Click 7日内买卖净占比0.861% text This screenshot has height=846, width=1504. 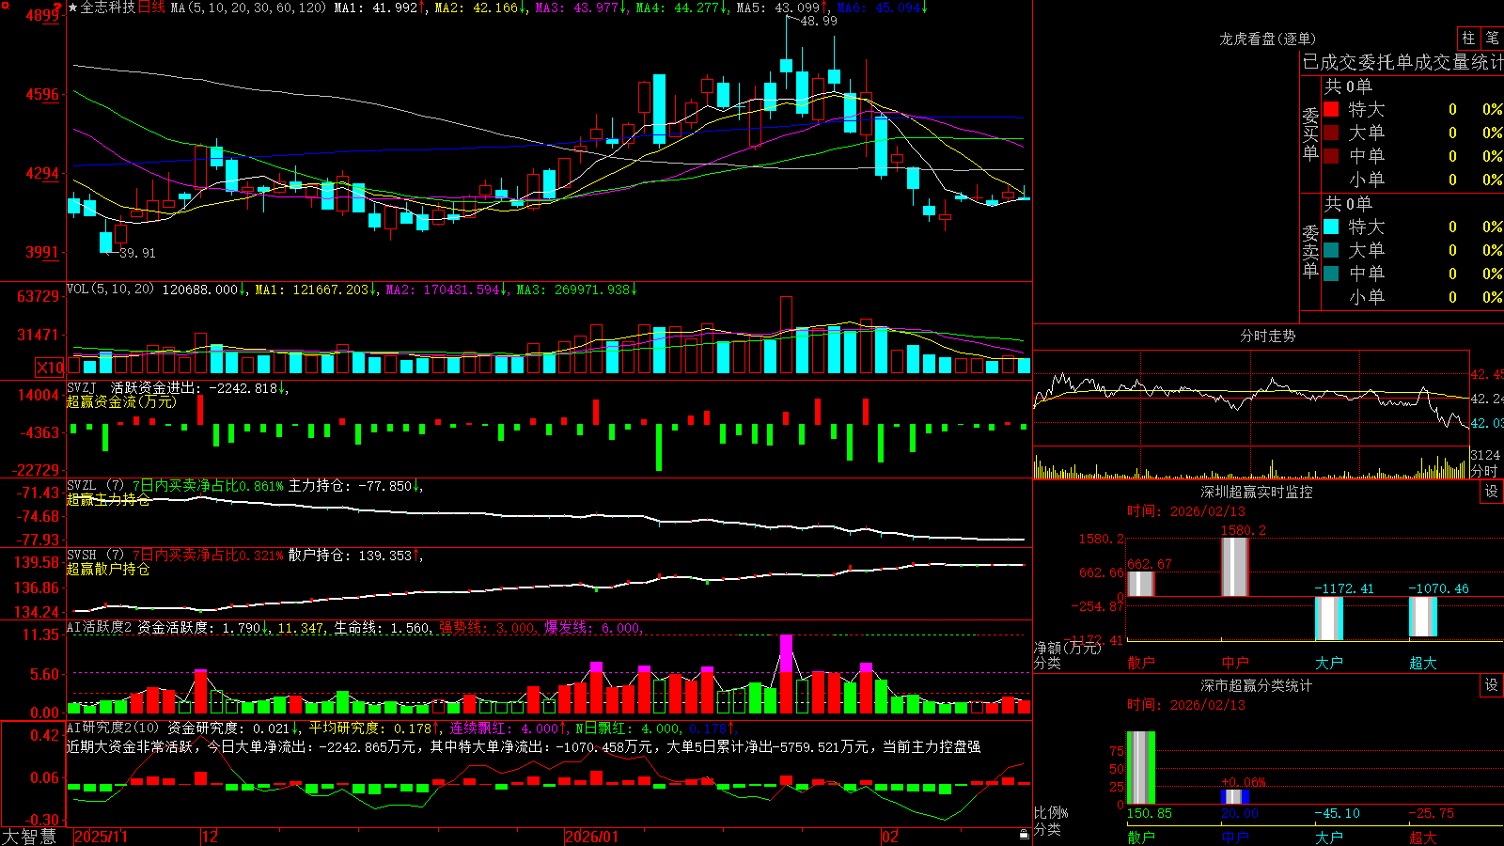[207, 486]
